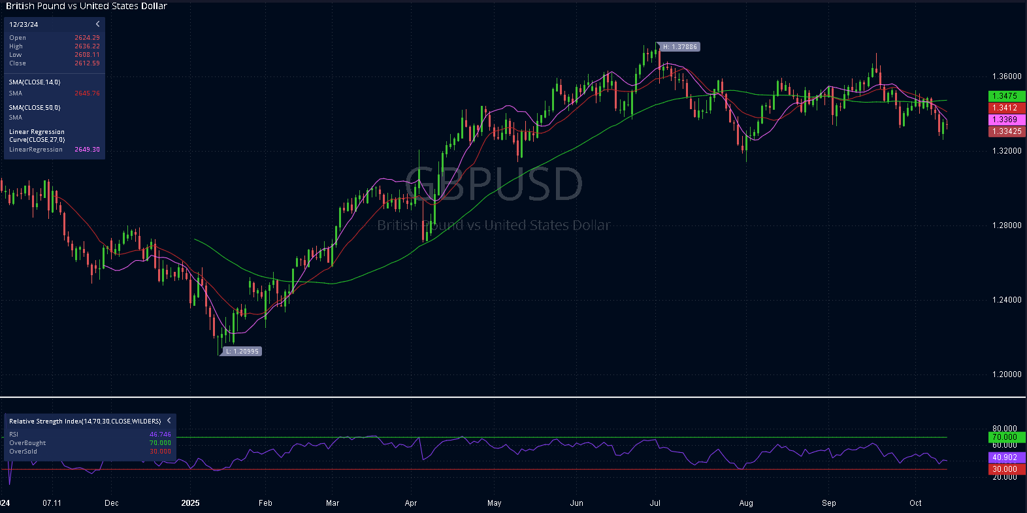
Task: Click the pane divider above RSI chart
Action: [513, 397]
